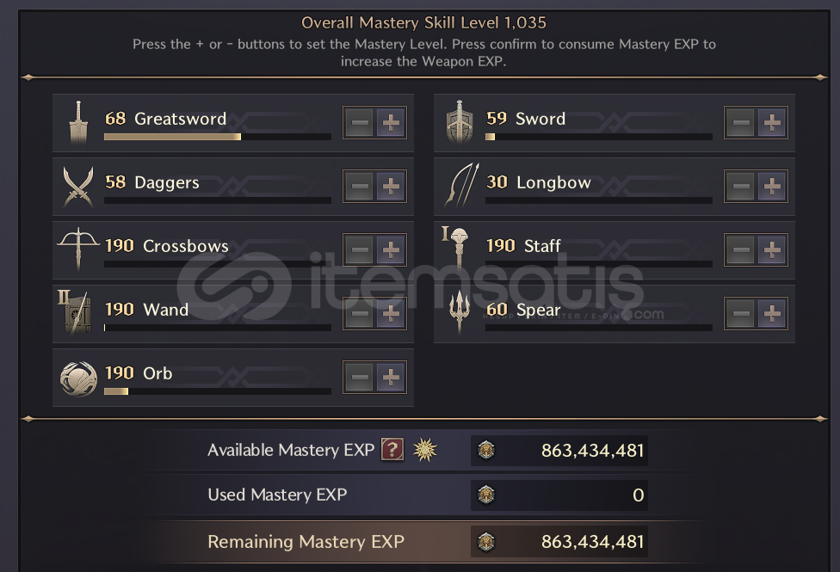Add a level to Orb mastery

pos(391,377)
